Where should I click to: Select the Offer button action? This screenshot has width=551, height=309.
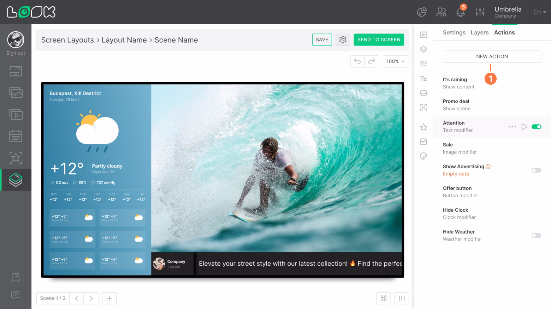point(492,192)
